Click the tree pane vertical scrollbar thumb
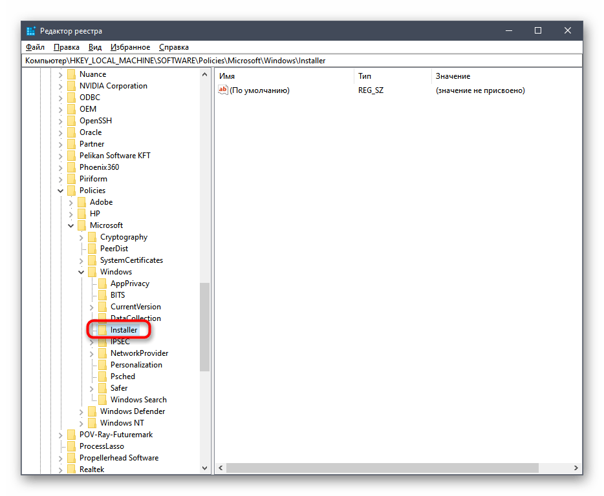The height and width of the screenshot is (496, 604). tap(204, 327)
